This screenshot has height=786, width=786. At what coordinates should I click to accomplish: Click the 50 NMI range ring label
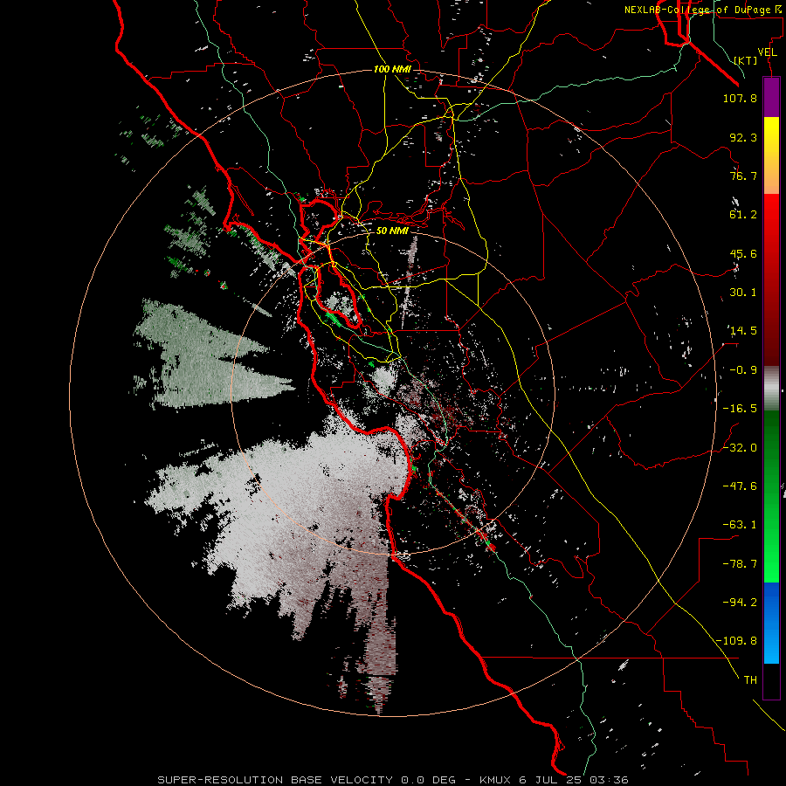(x=392, y=231)
